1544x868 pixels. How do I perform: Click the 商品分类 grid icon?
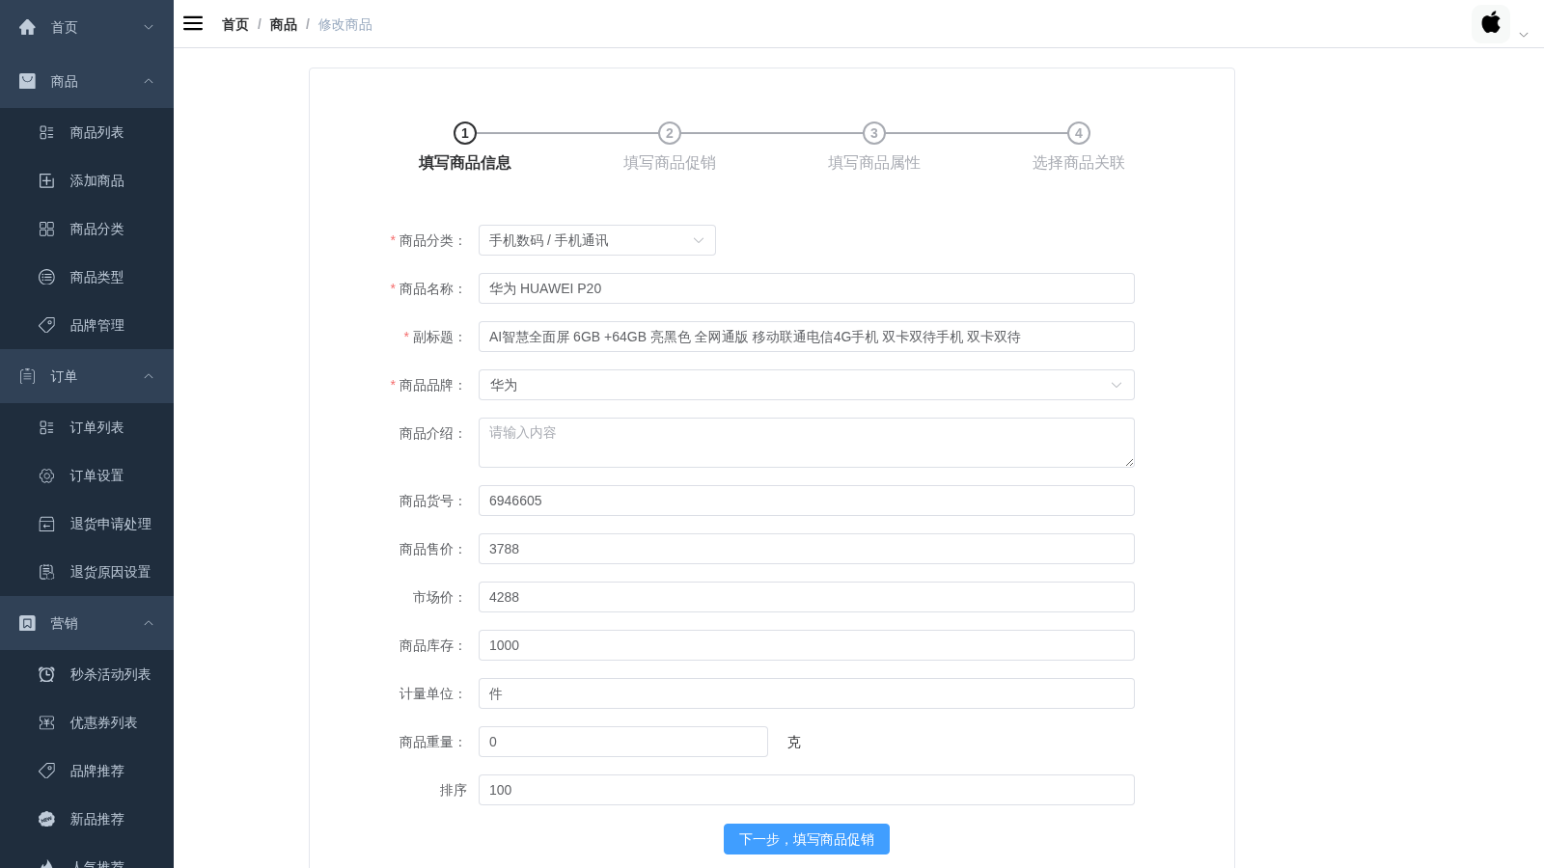(46, 229)
